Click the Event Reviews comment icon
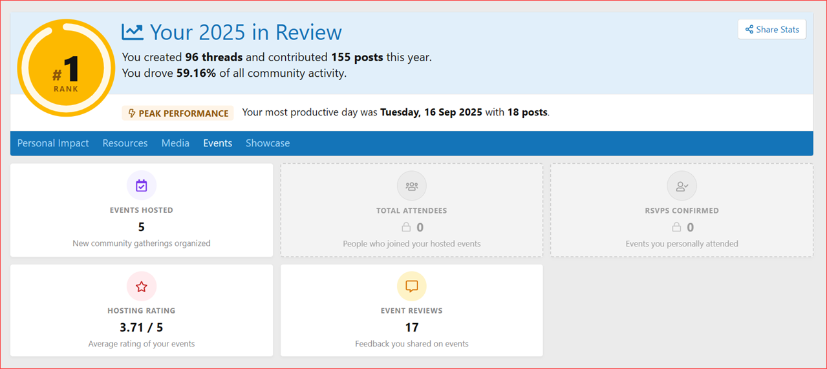Screen dimensions: 827x369 [x=412, y=286]
